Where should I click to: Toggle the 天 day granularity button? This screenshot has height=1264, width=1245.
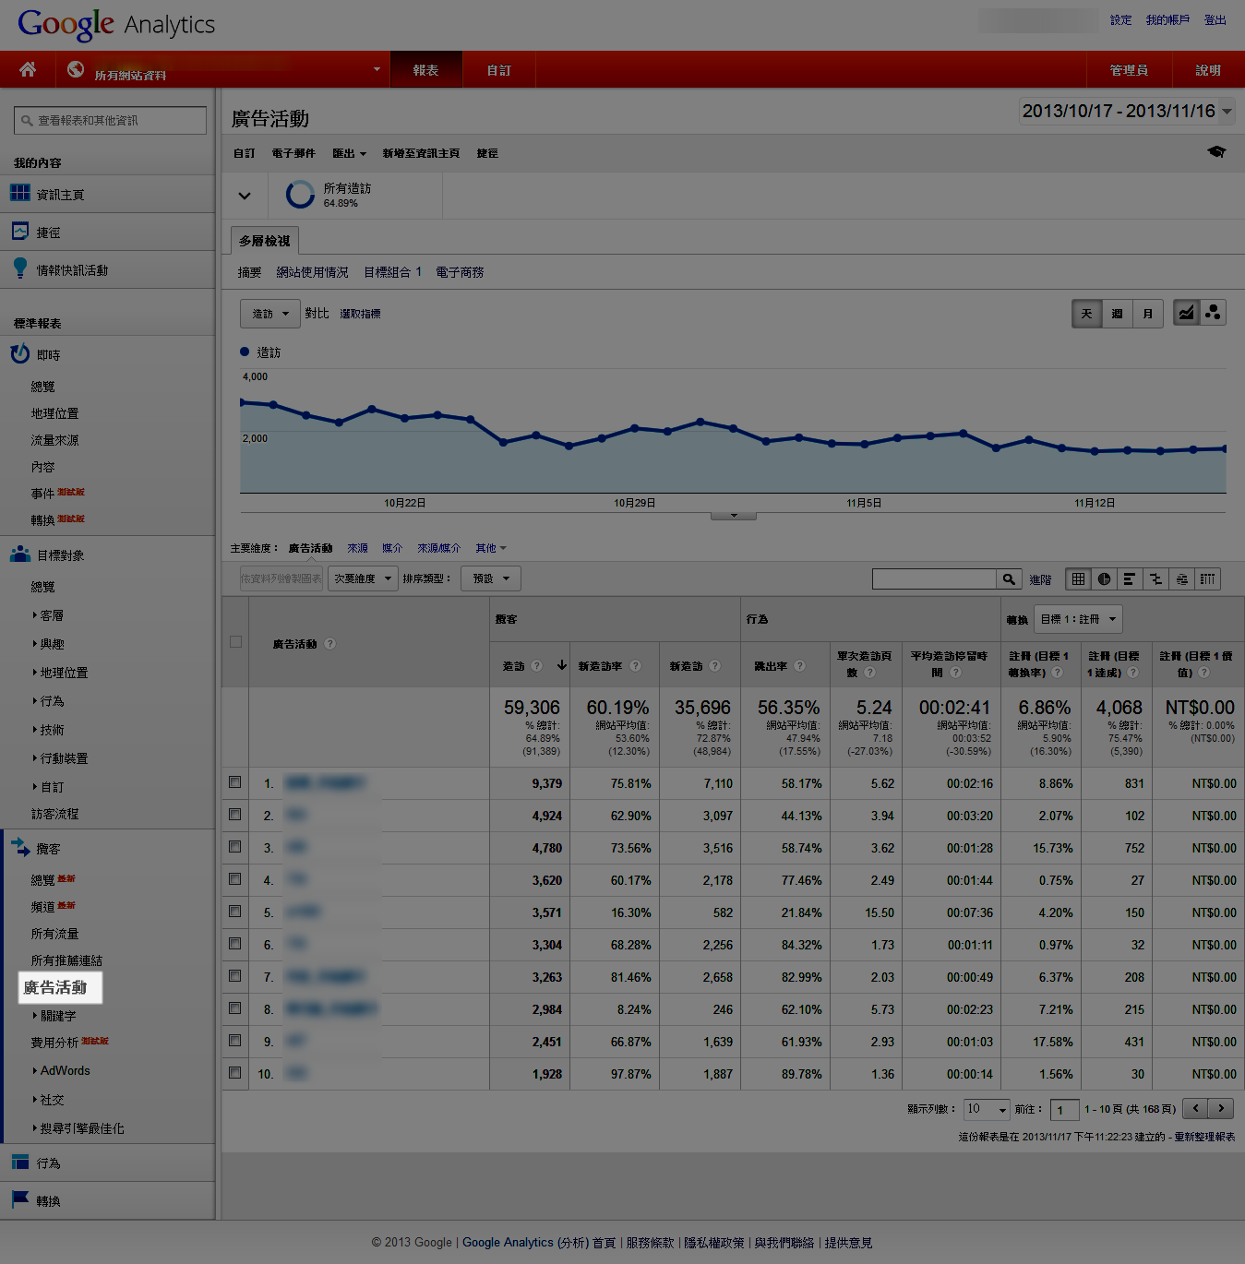(x=1086, y=314)
